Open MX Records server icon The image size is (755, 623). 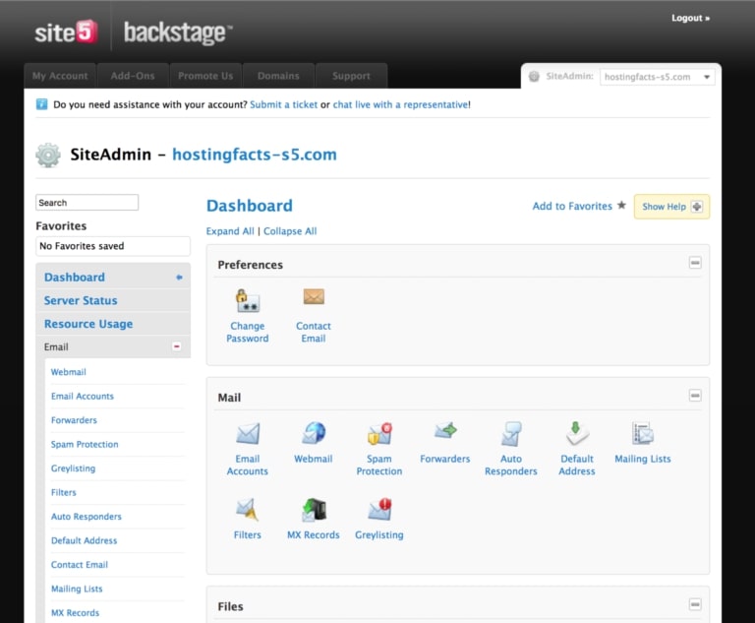(314, 510)
